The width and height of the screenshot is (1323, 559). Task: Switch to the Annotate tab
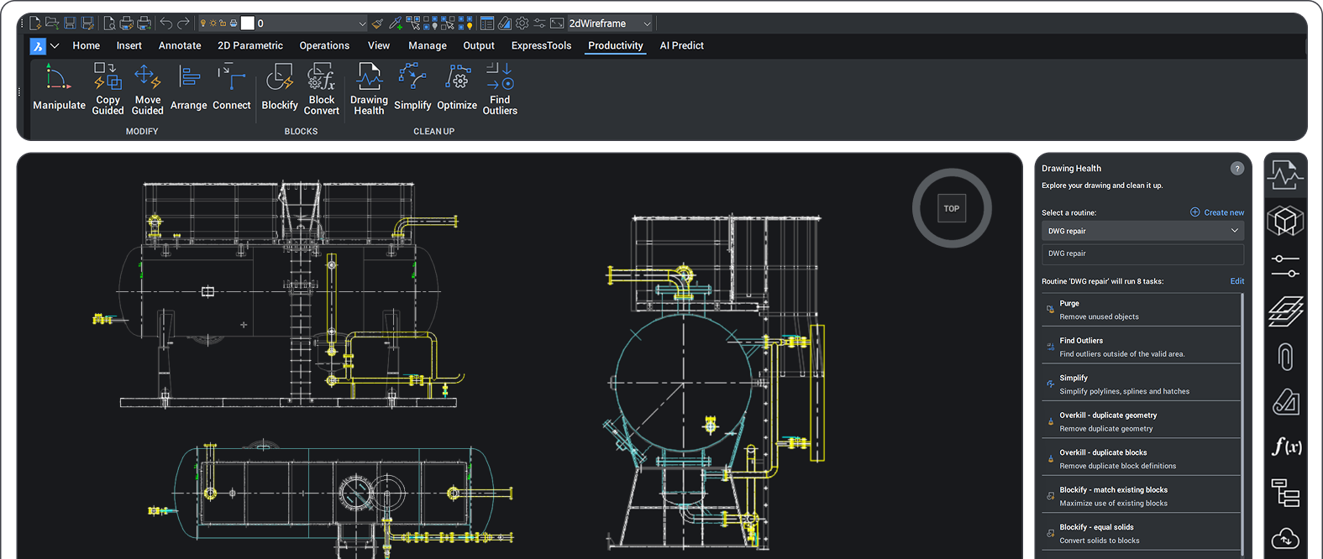tap(180, 46)
